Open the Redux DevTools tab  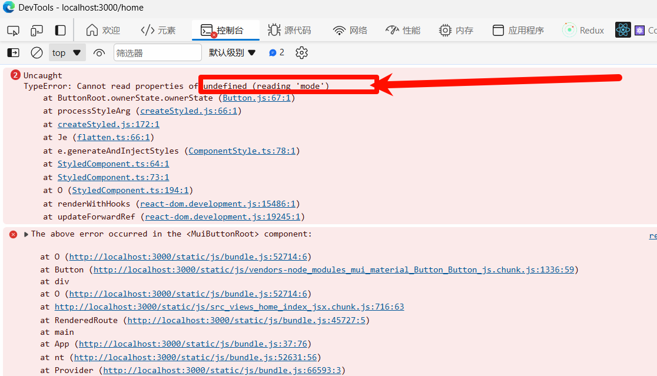pos(583,30)
